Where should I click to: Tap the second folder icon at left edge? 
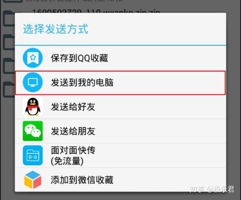(x=9, y=42)
